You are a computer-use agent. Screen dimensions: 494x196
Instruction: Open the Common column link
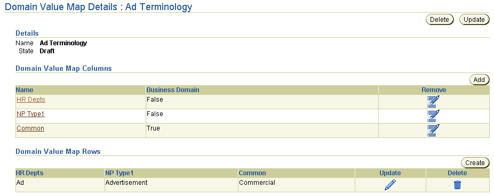tap(30, 128)
